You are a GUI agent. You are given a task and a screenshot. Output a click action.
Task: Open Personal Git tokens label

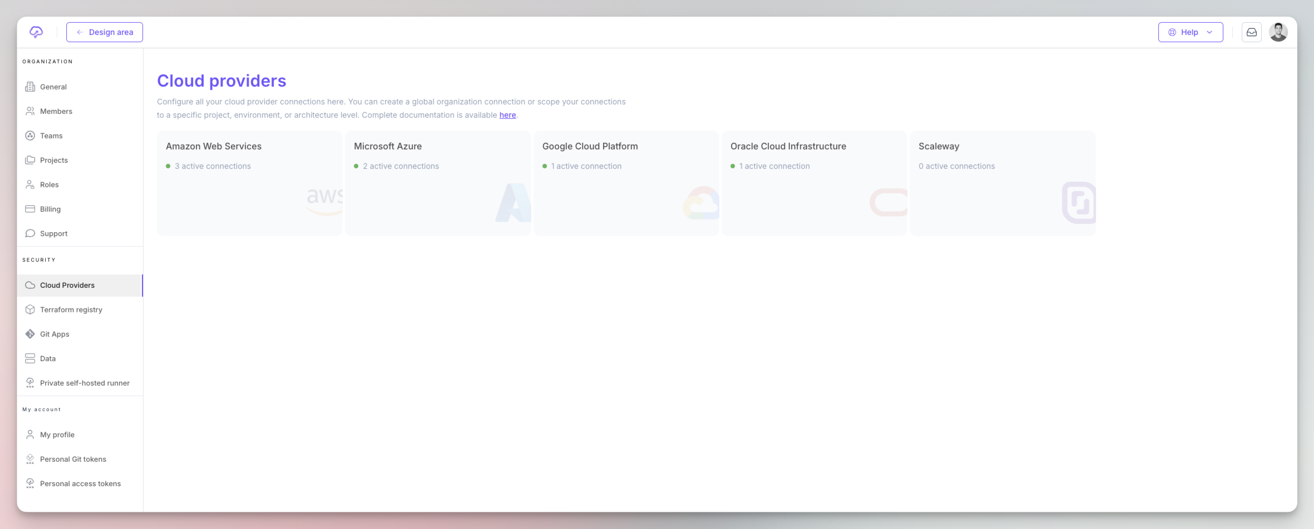pyautogui.click(x=73, y=459)
